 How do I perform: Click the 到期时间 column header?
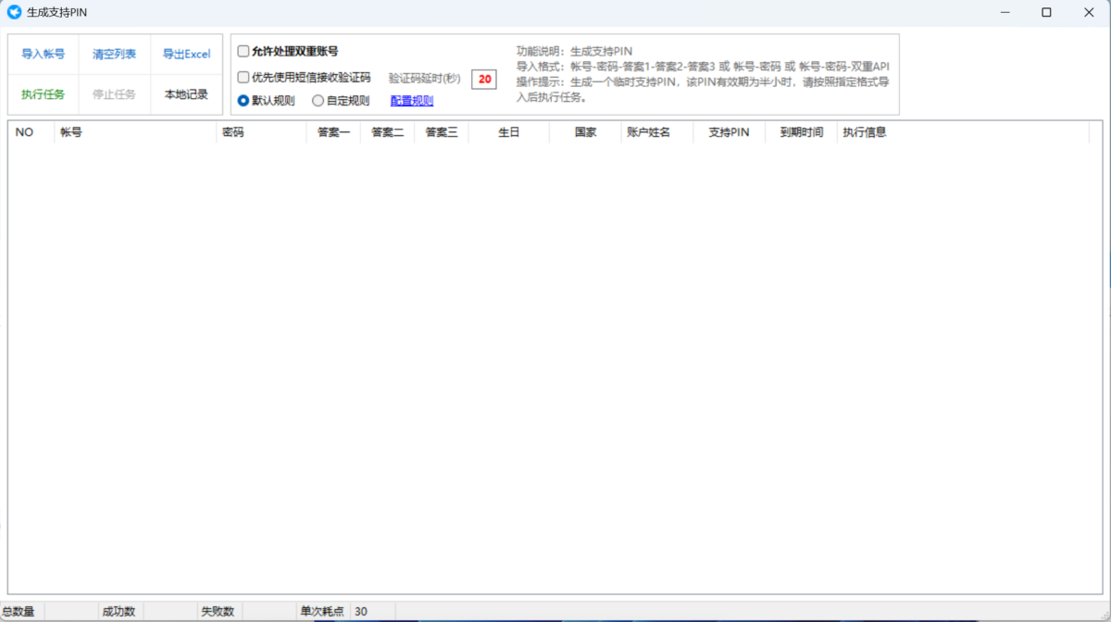(x=801, y=132)
